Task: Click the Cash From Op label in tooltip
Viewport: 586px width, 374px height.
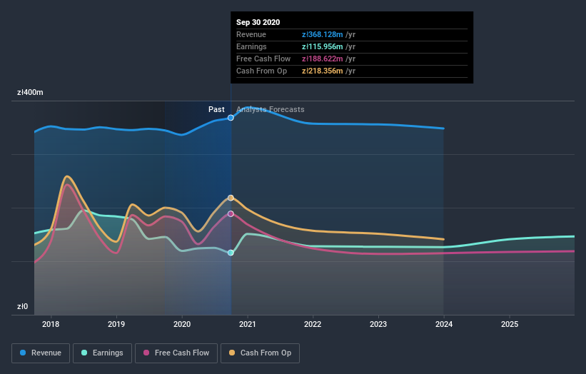Action: (x=262, y=71)
